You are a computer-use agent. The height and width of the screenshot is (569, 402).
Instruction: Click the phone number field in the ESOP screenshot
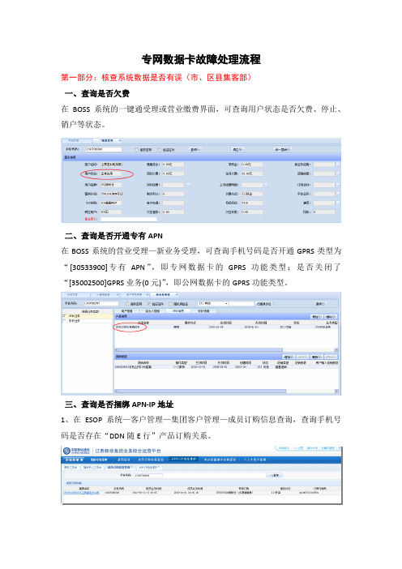click(x=148, y=475)
